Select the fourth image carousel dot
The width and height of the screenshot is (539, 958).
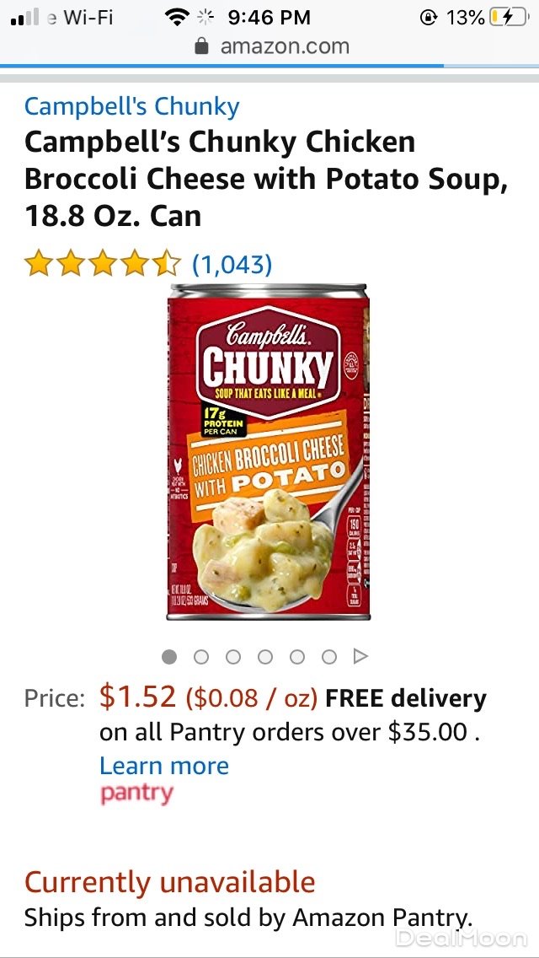(x=265, y=657)
